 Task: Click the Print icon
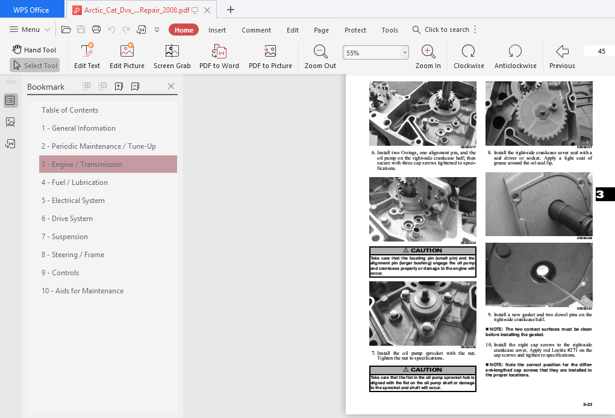click(x=96, y=30)
